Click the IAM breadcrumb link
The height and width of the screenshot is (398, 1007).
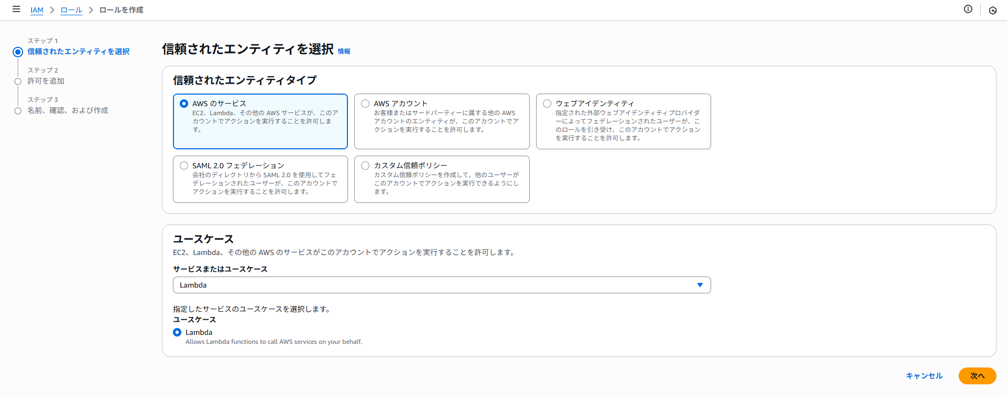tap(37, 10)
